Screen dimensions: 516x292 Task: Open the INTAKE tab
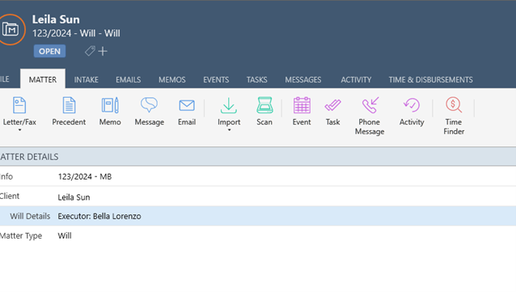click(87, 79)
